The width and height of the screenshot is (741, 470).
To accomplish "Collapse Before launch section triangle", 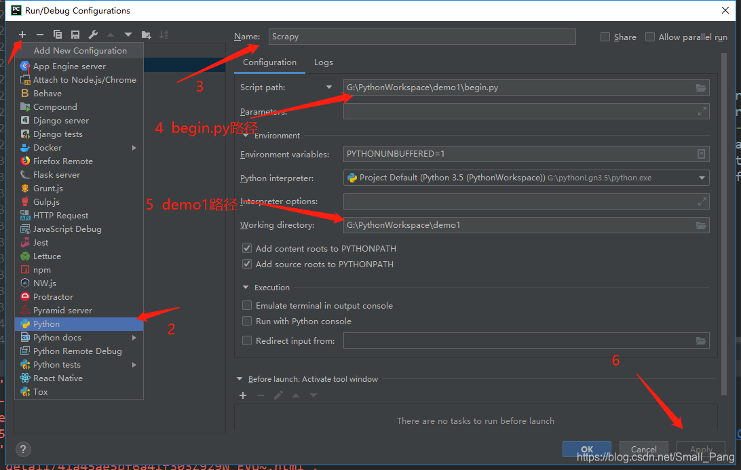I will 239,379.
